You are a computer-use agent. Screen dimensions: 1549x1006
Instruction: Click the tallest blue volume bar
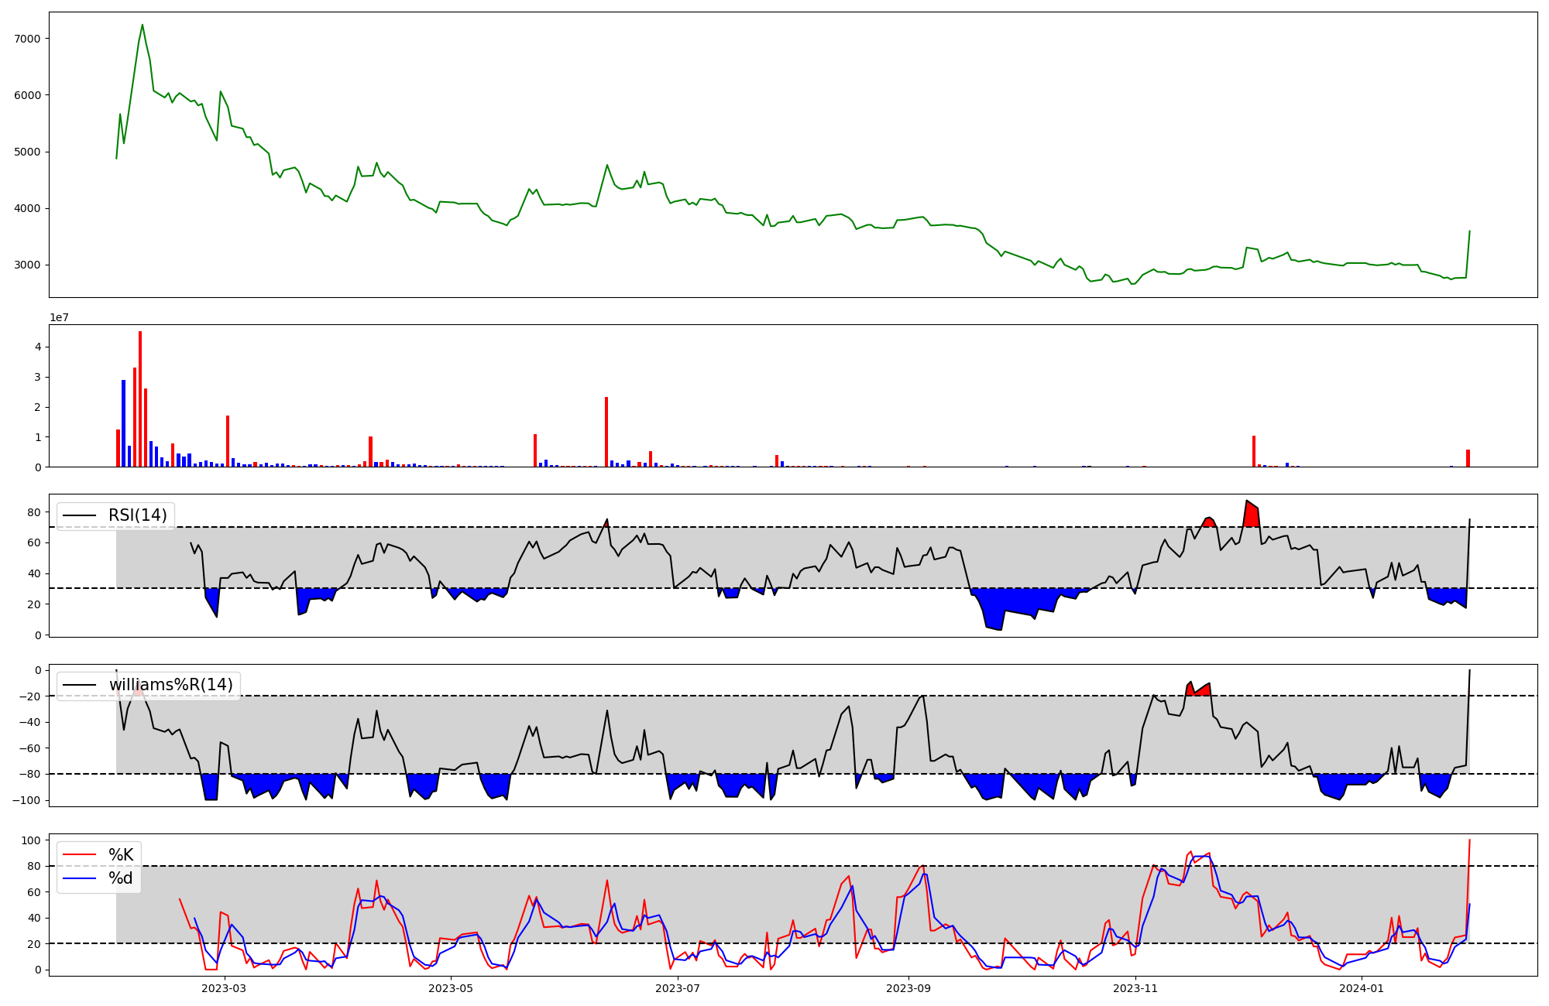[123, 423]
